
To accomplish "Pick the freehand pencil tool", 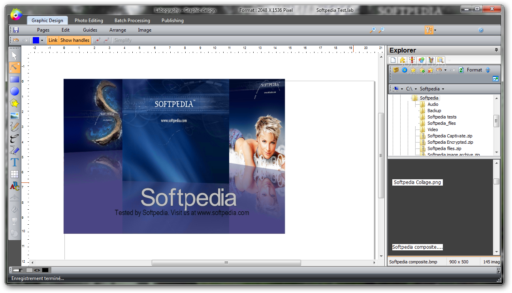I will click(x=15, y=127).
